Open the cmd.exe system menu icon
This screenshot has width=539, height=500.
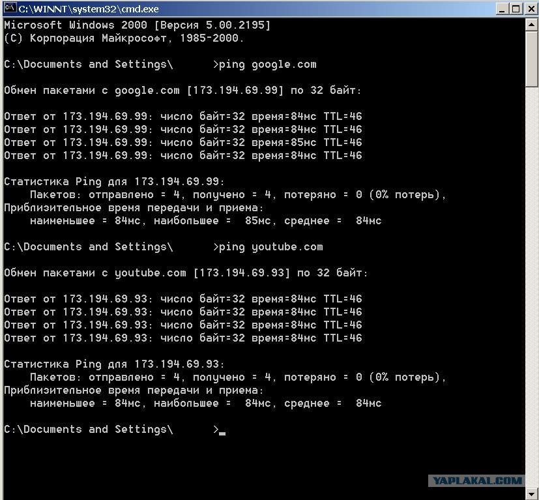pyautogui.click(x=10, y=8)
